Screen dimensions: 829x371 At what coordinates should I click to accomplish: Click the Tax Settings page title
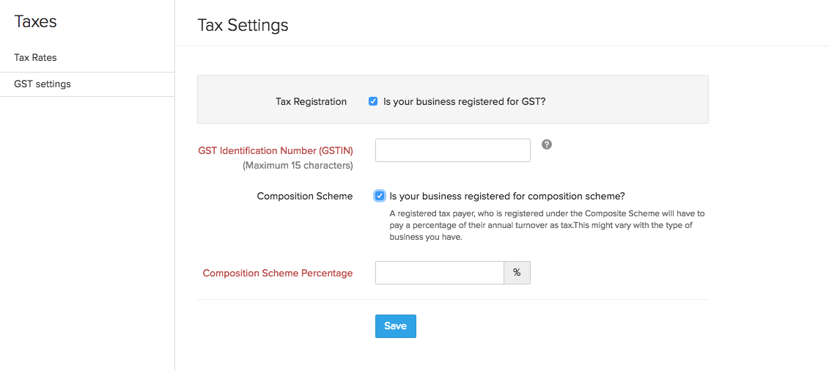pos(243,25)
